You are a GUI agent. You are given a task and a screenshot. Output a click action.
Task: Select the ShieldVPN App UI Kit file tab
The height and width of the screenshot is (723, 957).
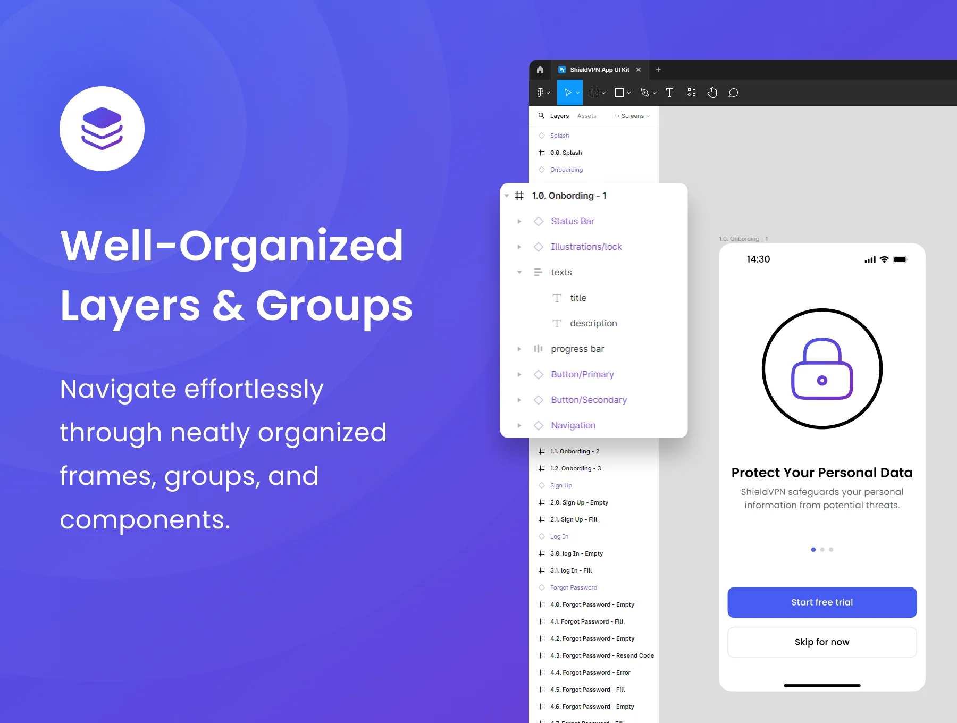point(599,70)
